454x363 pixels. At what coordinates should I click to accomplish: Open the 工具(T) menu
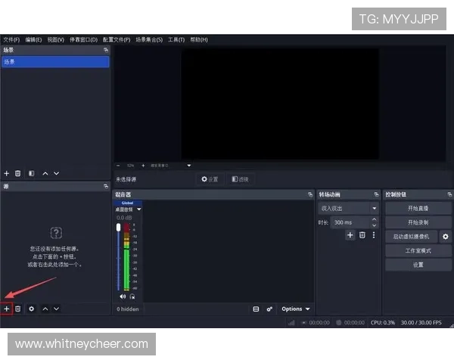point(176,39)
